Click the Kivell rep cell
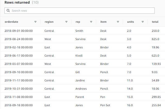This screenshot has height=109, width=165. 79,56
